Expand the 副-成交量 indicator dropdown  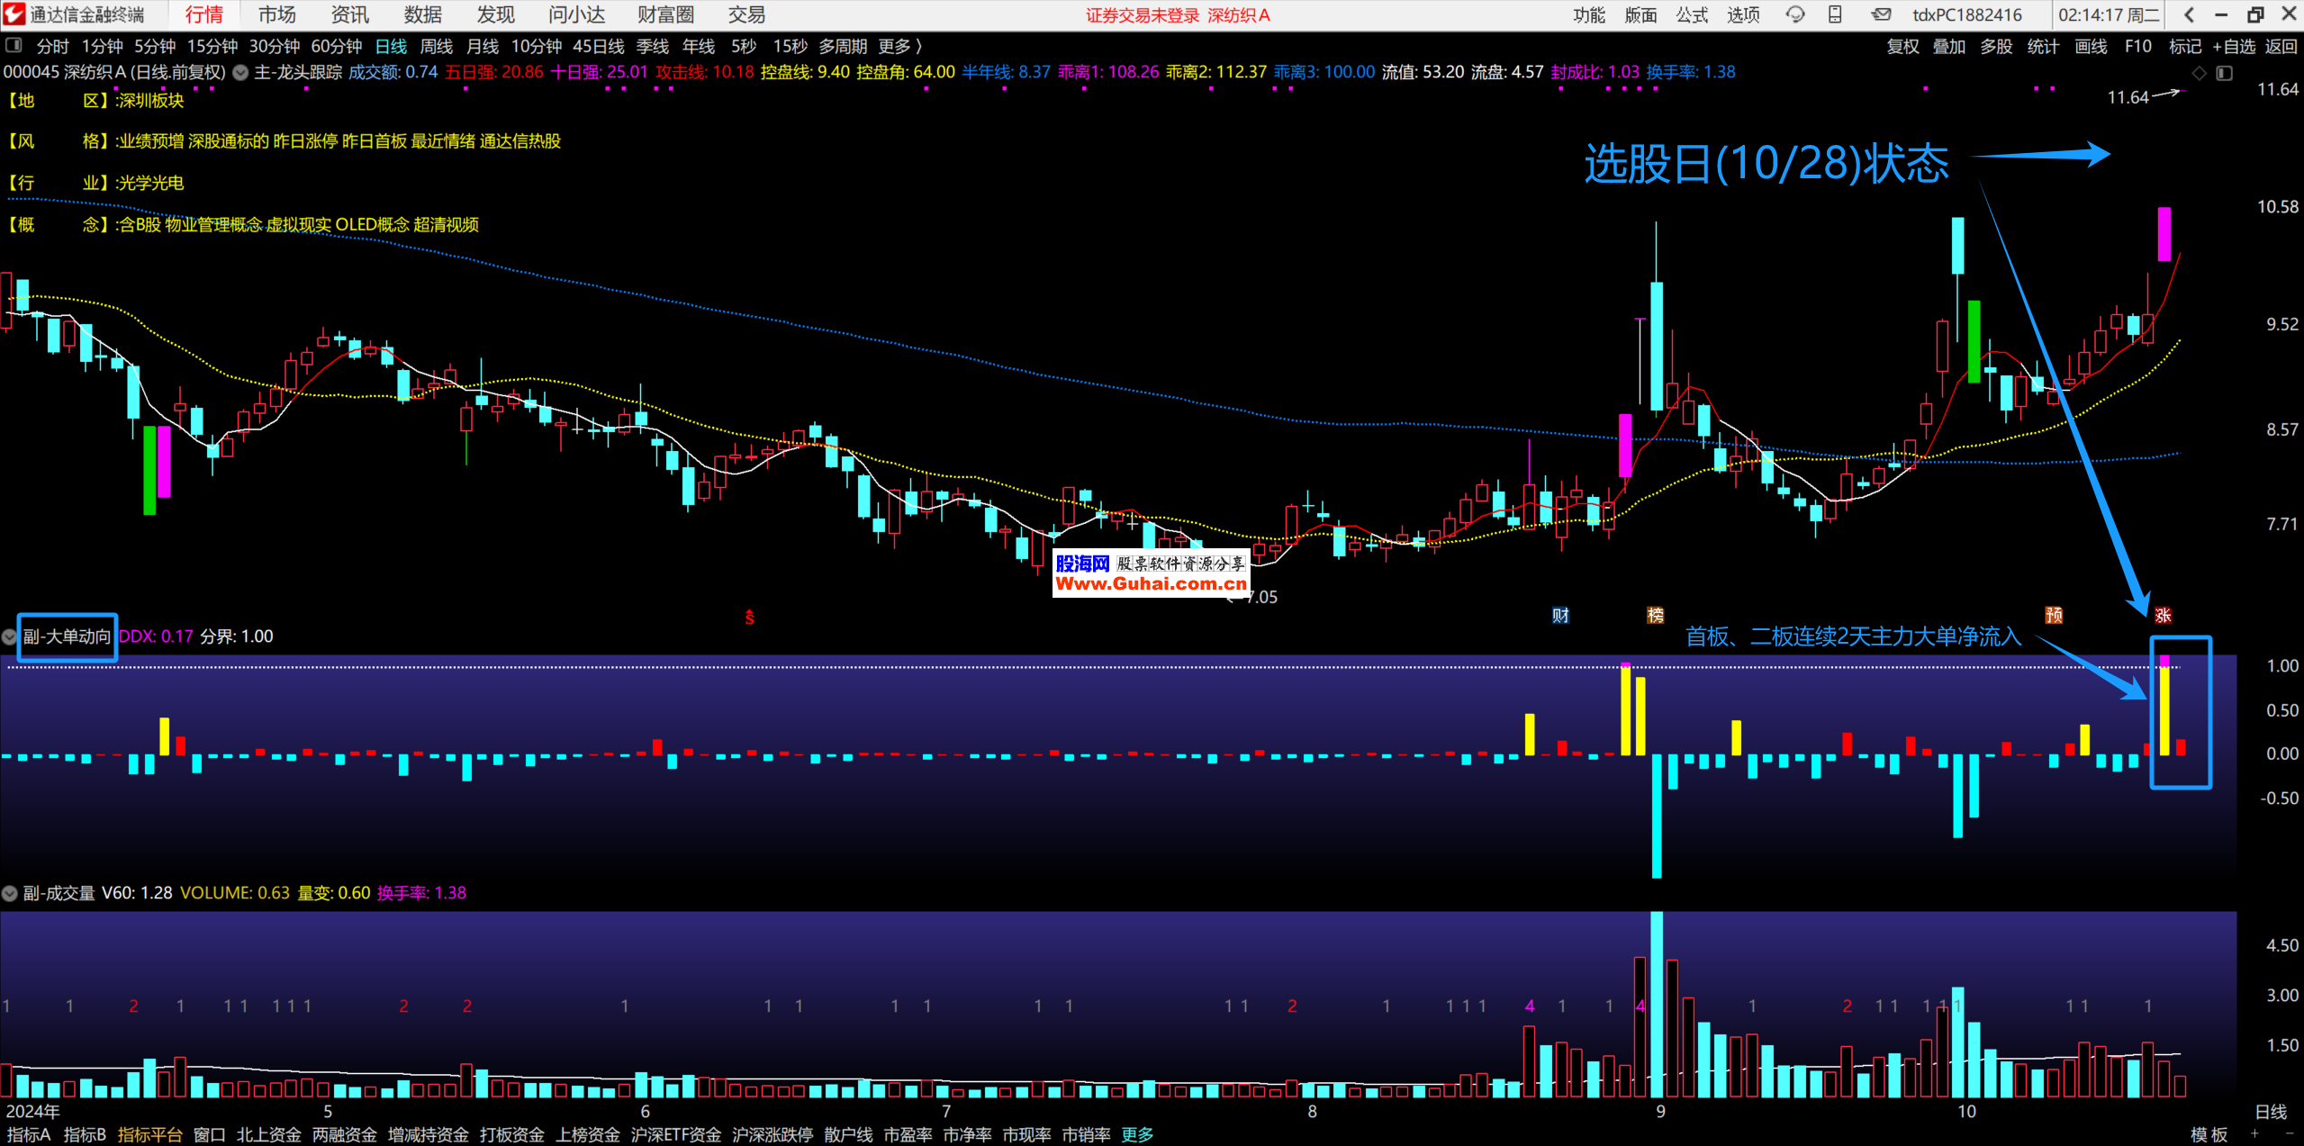[x=9, y=893]
